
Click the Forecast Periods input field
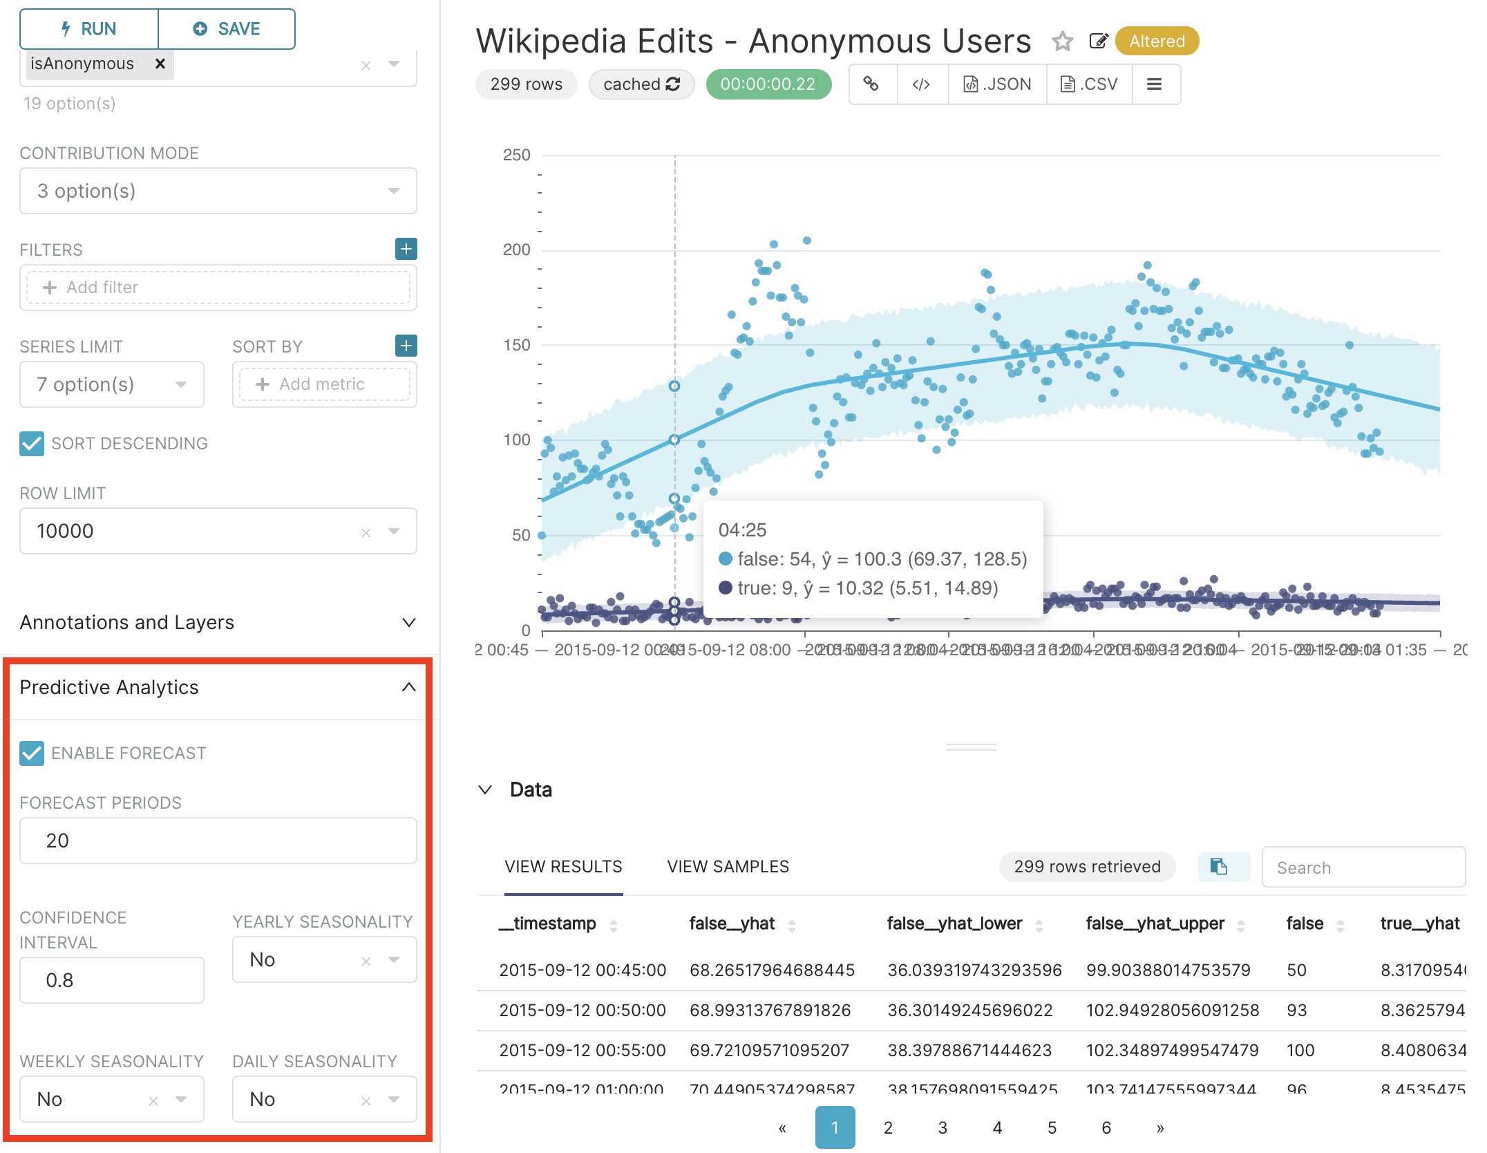pyautogui.click(x=218, y=841)
